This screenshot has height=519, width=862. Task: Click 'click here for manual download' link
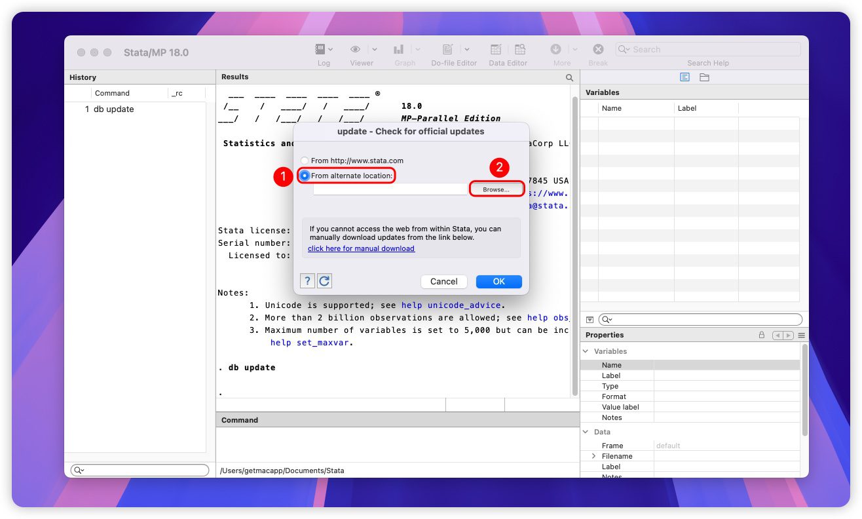point(361,249)
